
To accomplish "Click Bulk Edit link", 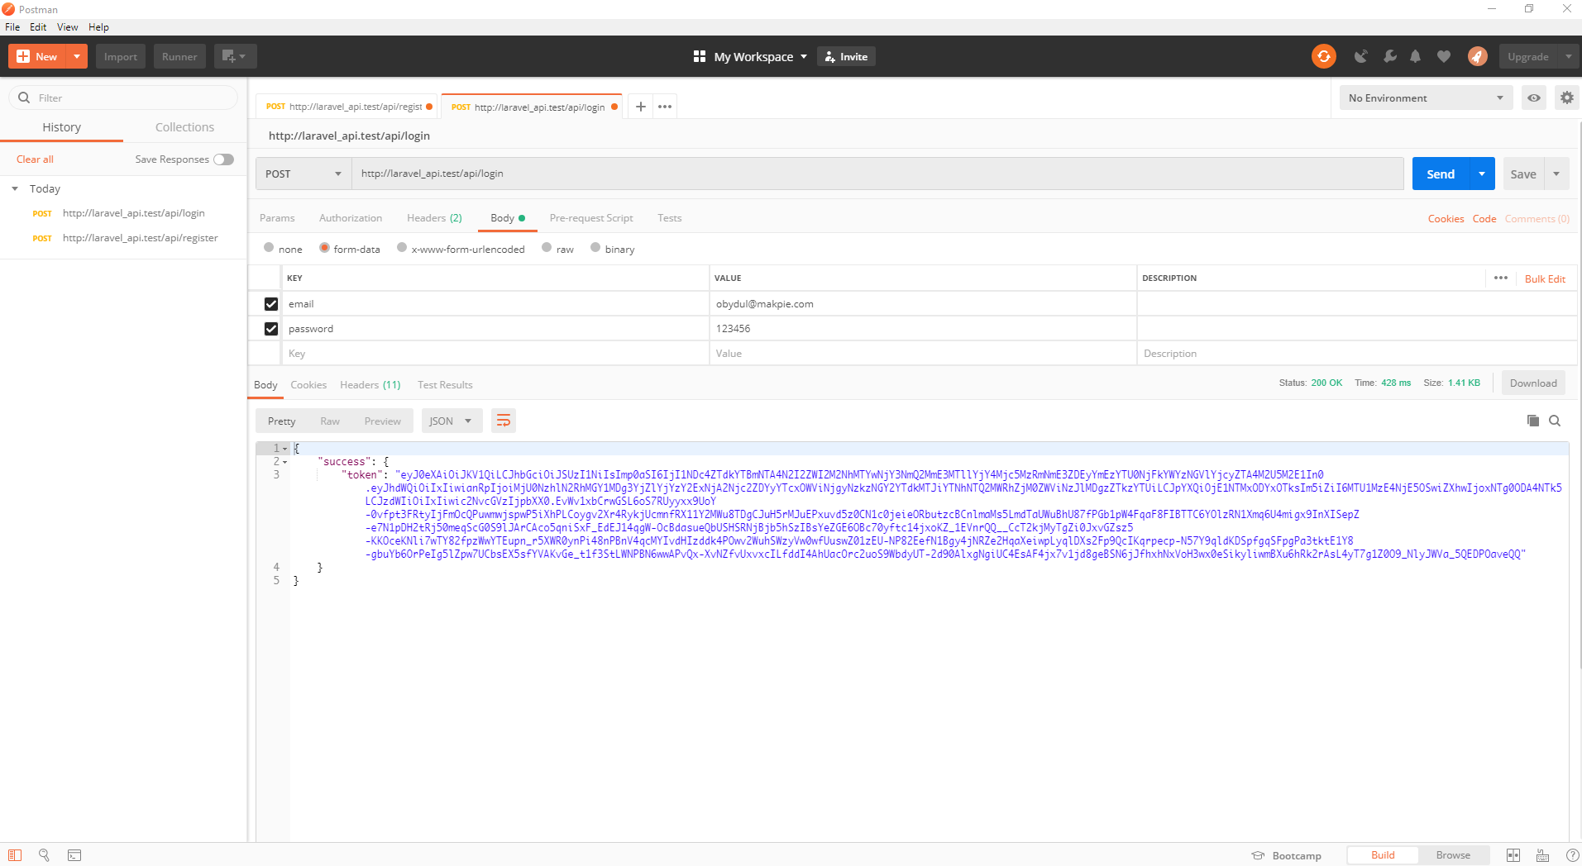I will coord(1545,278).
